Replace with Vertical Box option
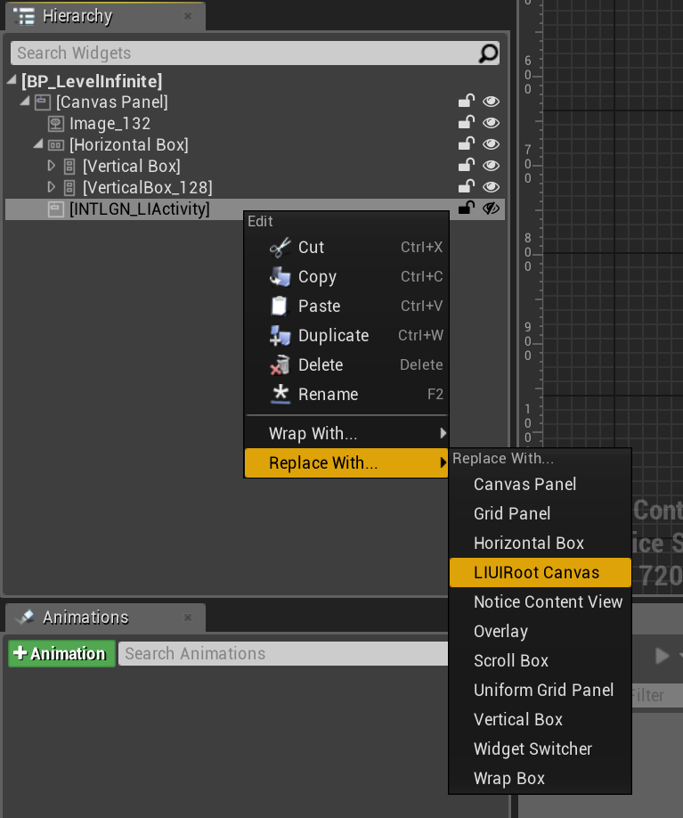683x818 pixels. [x=541, y=719]
